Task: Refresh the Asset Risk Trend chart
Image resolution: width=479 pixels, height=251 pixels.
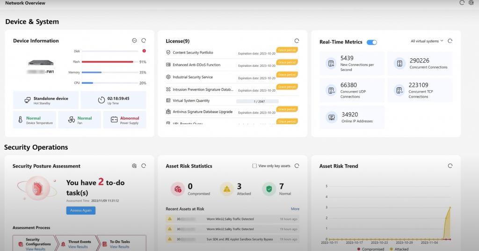Action: 450,166
